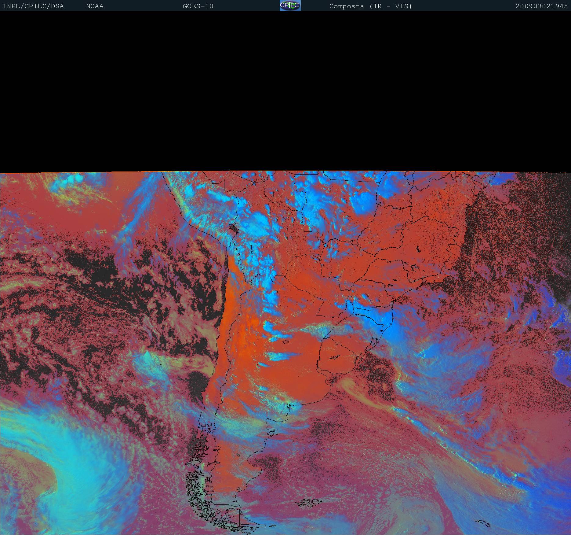The image size is (571, 535).
Task: Click the INPE/CPTEC/DSA header text
Action: pyautogui.click(x=33, y=6)
